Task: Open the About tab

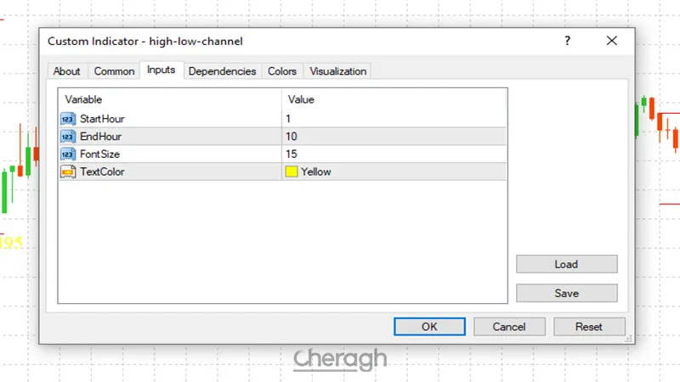Action: (66, 71)
